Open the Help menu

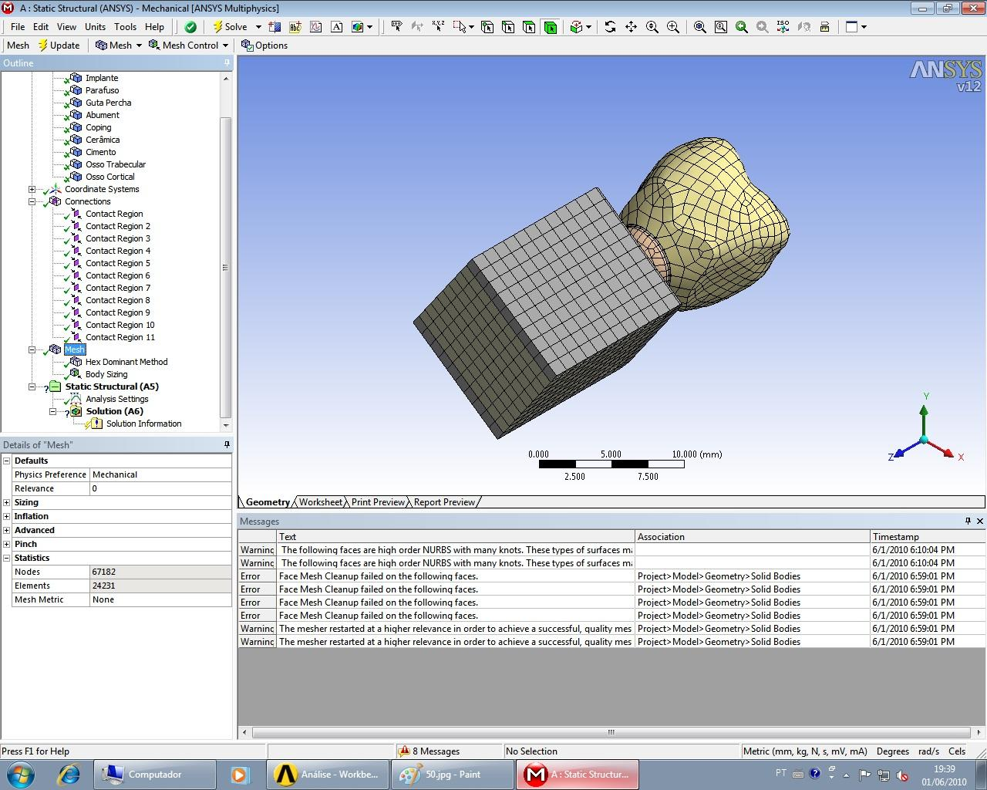(x=154, y=27)
